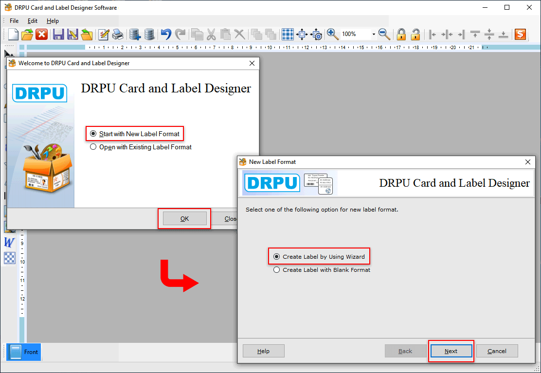Close the New Label Format dialog
Image resolution: width=541 pixels, height=373 pixels.
527,162
